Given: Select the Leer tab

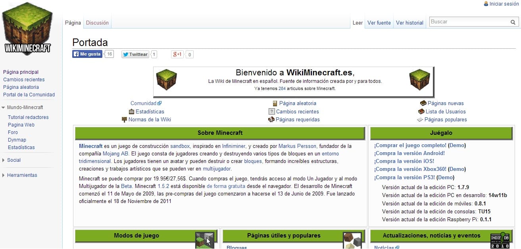Looking at the screenshot, I should pyautogui.click(x=358, y=23).
